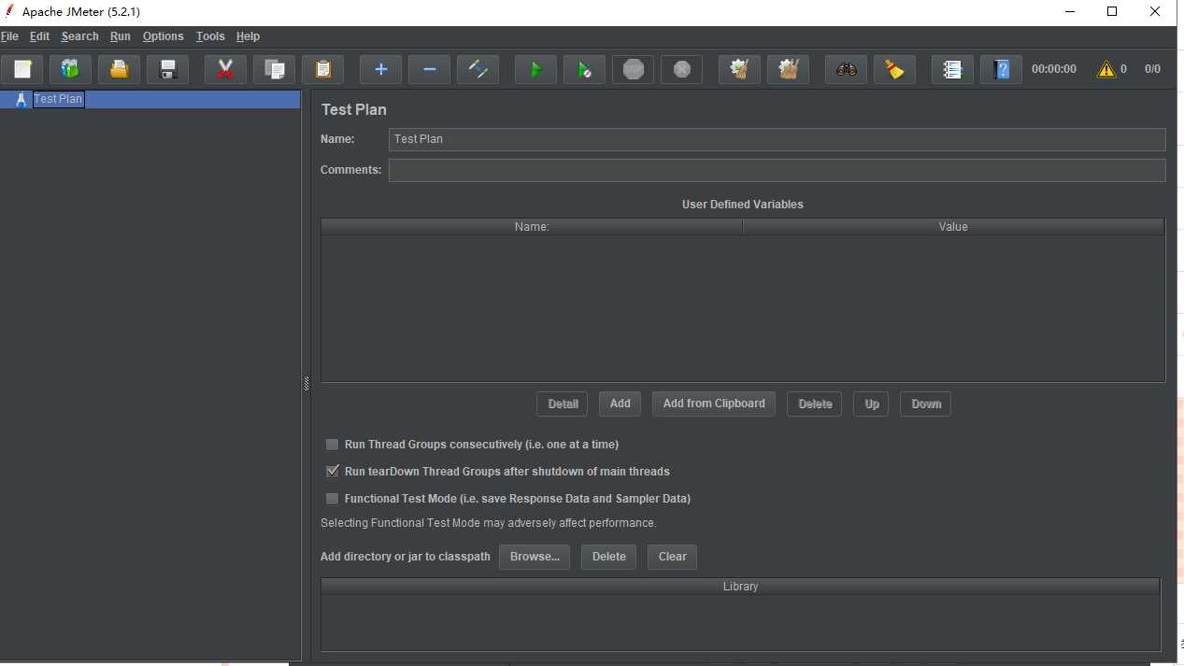Click Add from Clipboard button
The image size is (1184, 666).
pos(714,404)
